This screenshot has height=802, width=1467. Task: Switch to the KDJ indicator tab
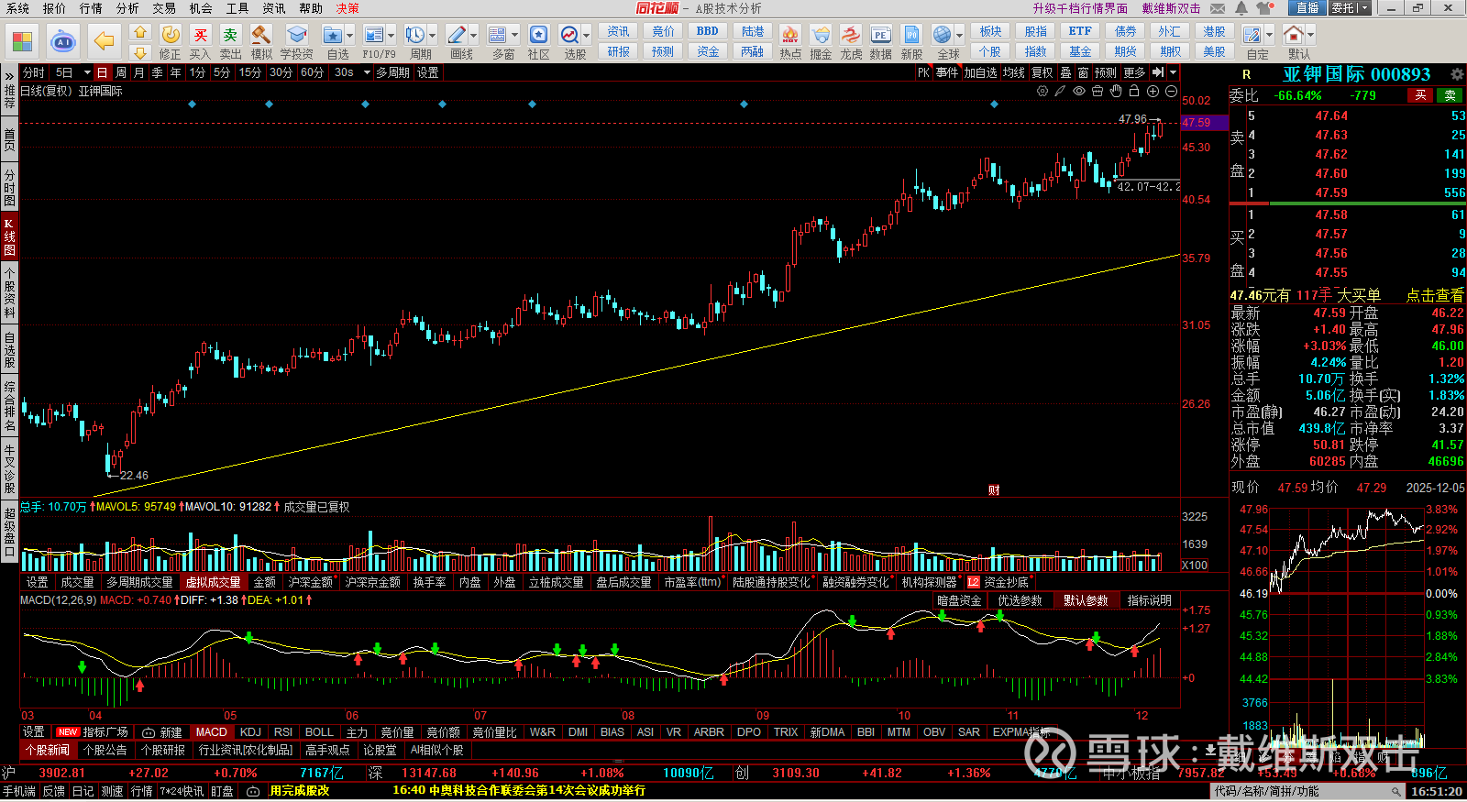point(249,732)
